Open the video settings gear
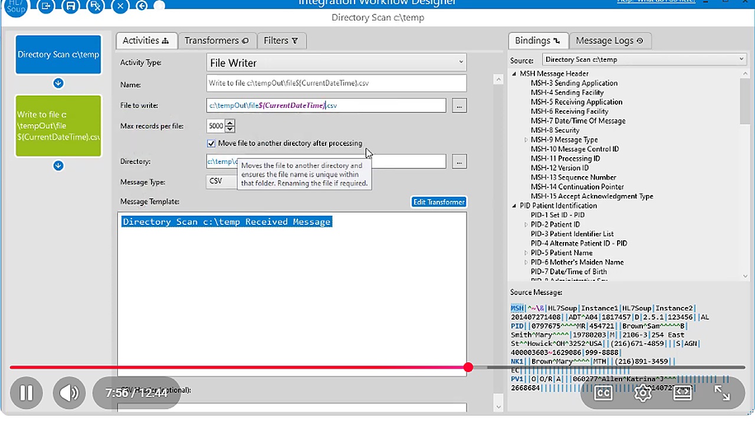Screen dimensions: 755x424 (x=643, y=393)
